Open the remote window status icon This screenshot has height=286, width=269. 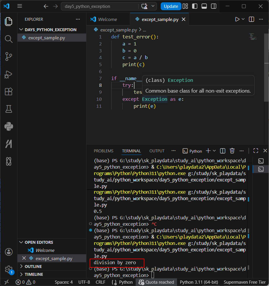(x=7, y=282)
